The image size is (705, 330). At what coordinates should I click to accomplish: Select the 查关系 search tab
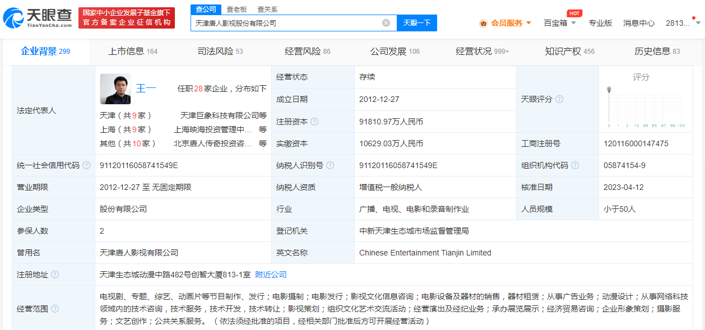(267, 9)
